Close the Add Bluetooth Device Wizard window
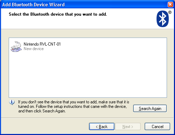The image size is (175, 135). tap(170, 5)
